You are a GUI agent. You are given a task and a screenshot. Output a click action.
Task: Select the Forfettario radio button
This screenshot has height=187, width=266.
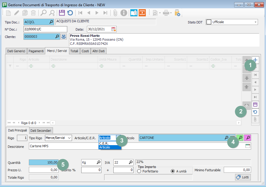click(139, 171)
